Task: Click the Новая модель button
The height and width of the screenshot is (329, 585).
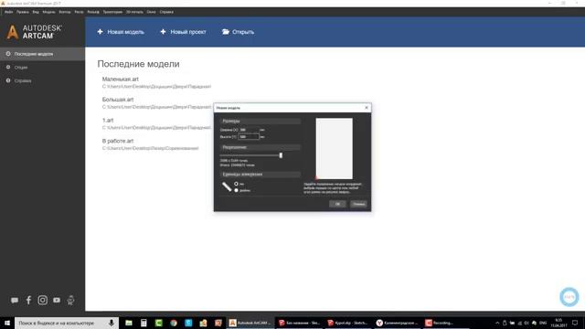Action: coord(121,32)
